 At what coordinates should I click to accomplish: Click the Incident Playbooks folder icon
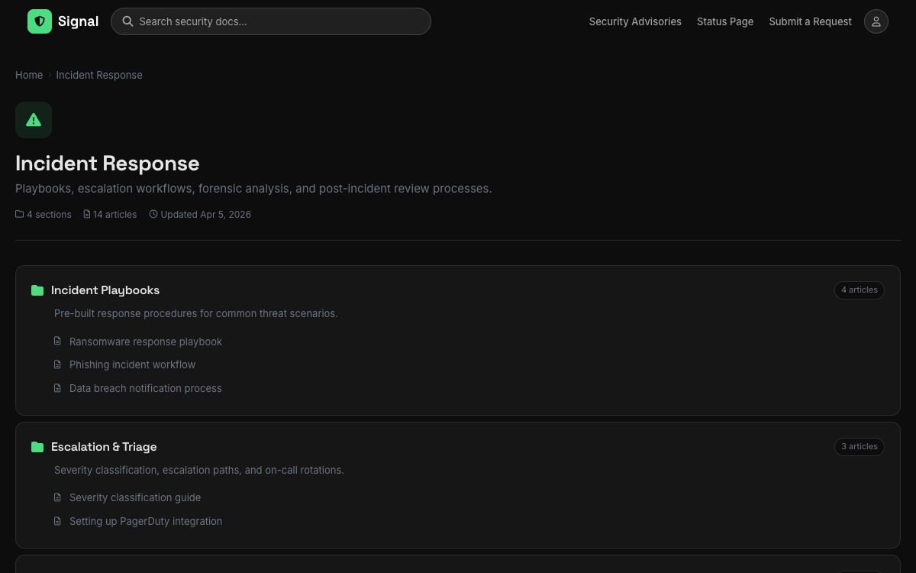pos(37,290)
